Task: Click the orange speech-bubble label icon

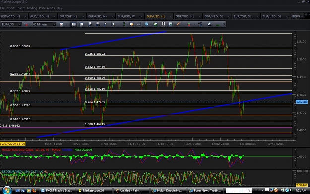Action: coord(131,24)
